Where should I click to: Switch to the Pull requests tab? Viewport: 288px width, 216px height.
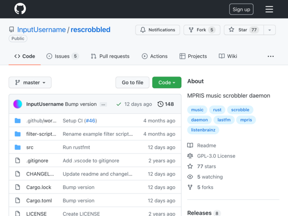click(110, 56)
